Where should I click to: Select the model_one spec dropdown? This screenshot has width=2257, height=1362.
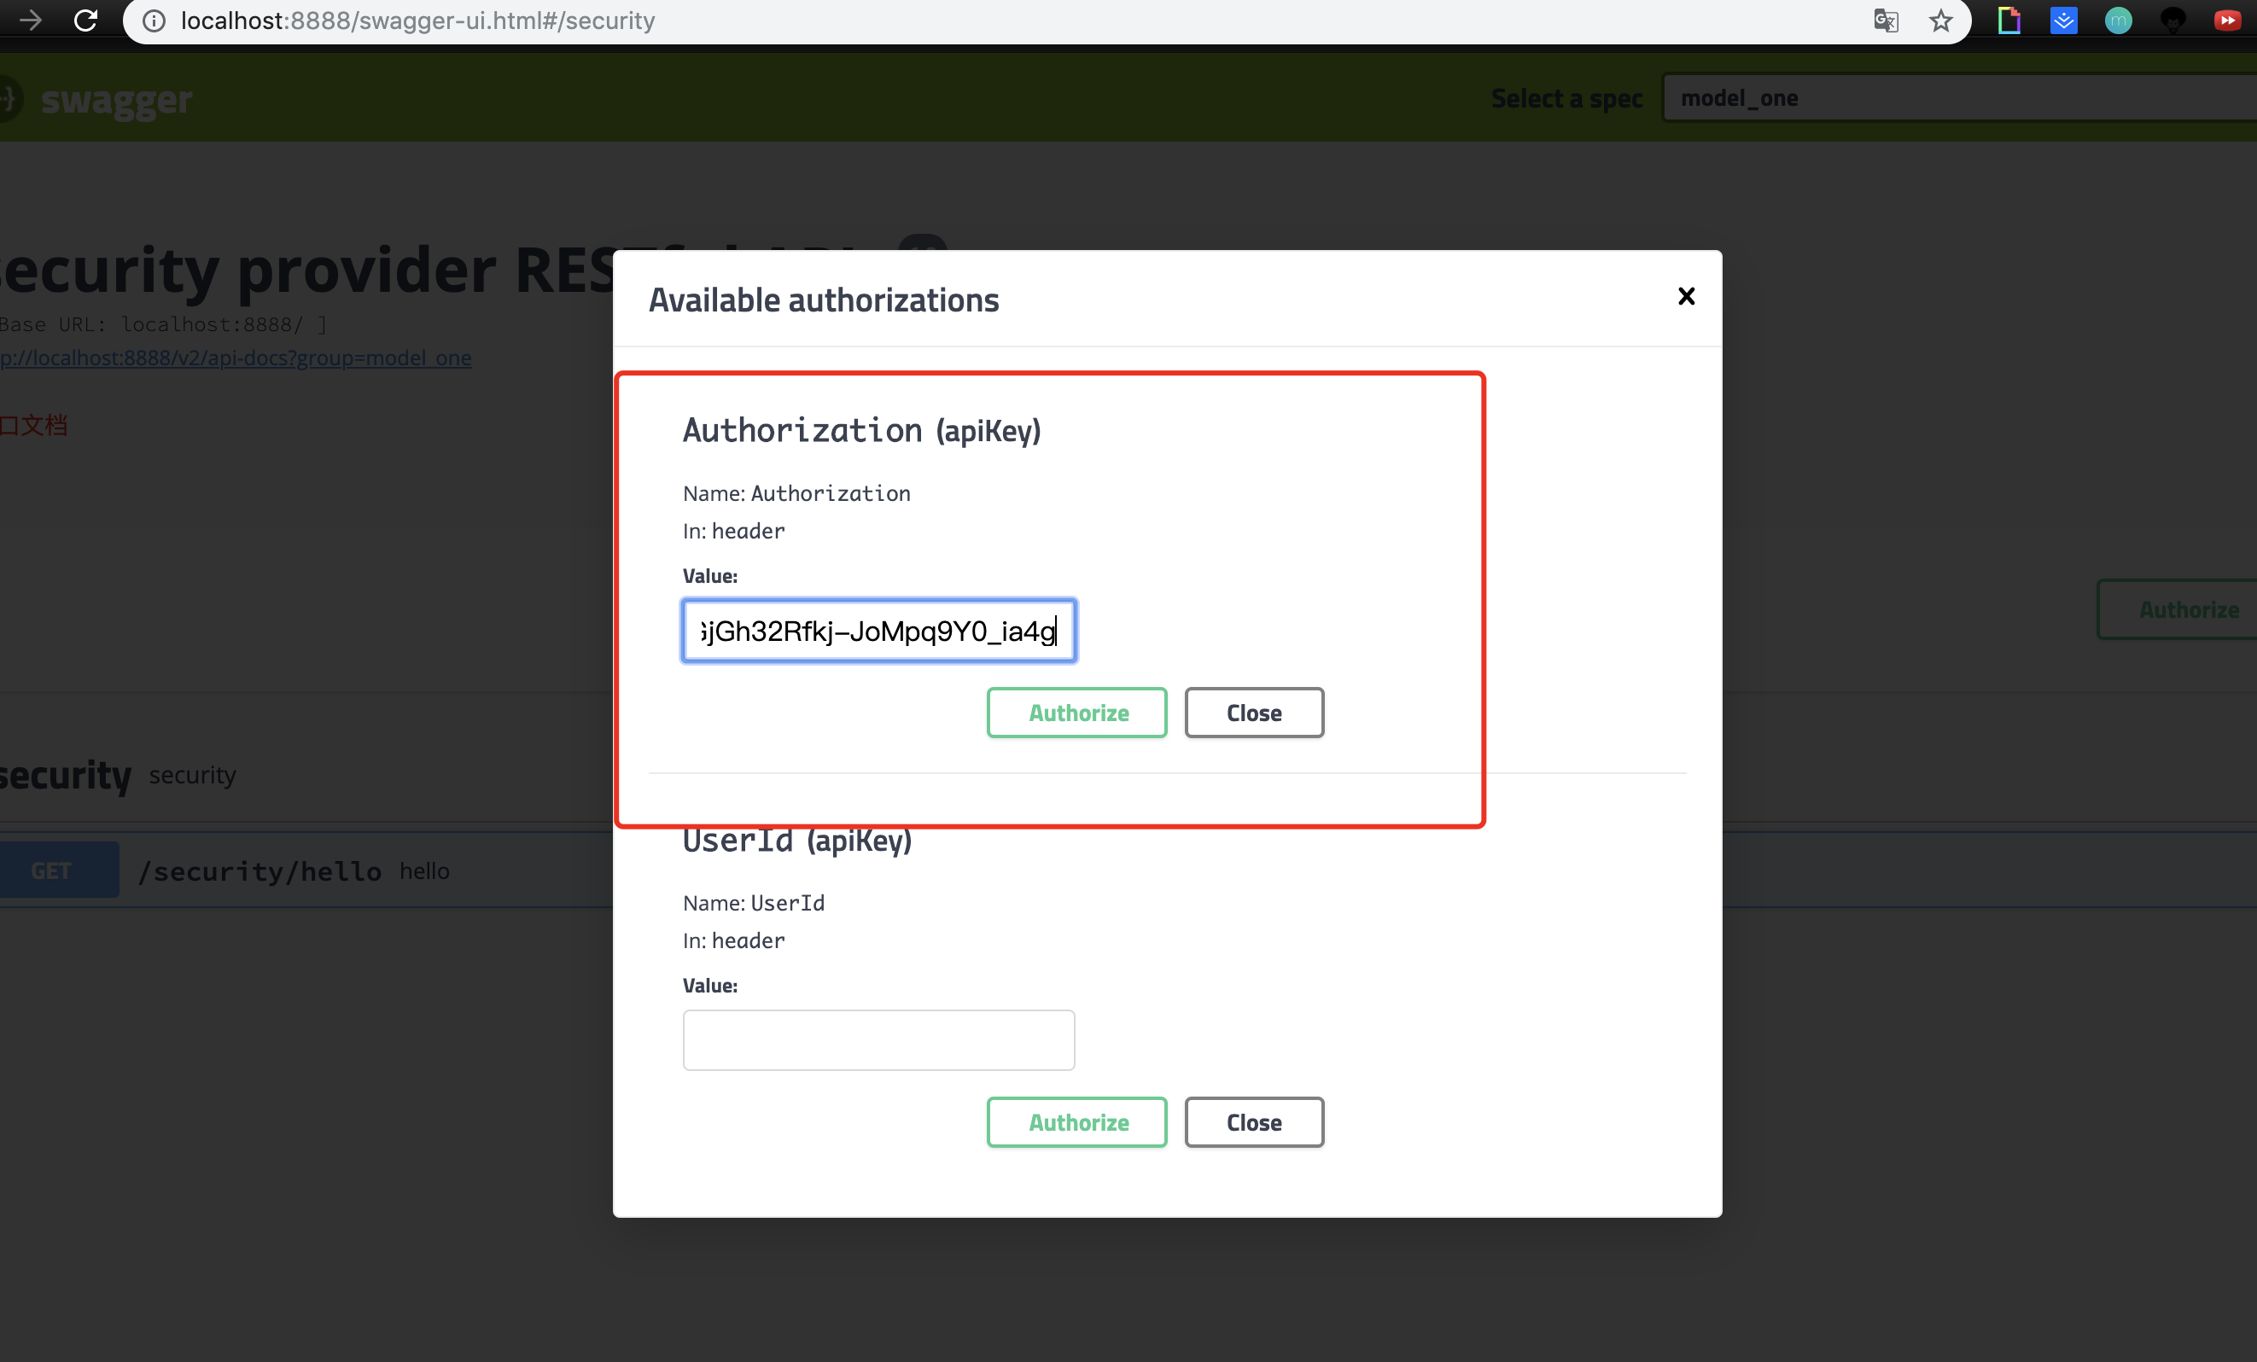coord(1951,100)
